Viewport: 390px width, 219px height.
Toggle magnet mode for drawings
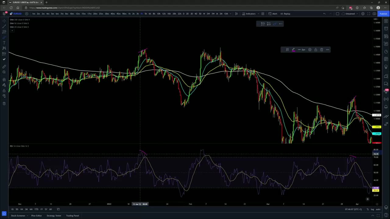click(x=4, y=80)
